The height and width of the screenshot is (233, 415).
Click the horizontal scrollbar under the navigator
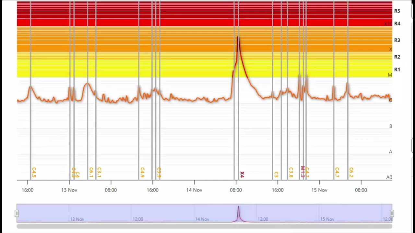click(204, 226)
